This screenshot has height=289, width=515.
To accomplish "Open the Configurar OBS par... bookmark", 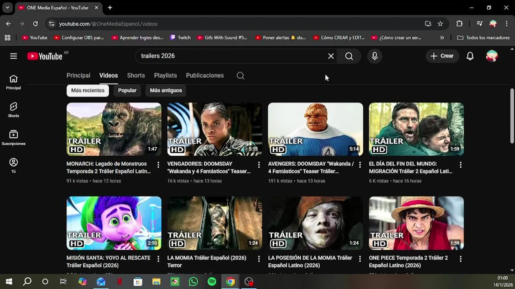I will (x=79, y=37).
